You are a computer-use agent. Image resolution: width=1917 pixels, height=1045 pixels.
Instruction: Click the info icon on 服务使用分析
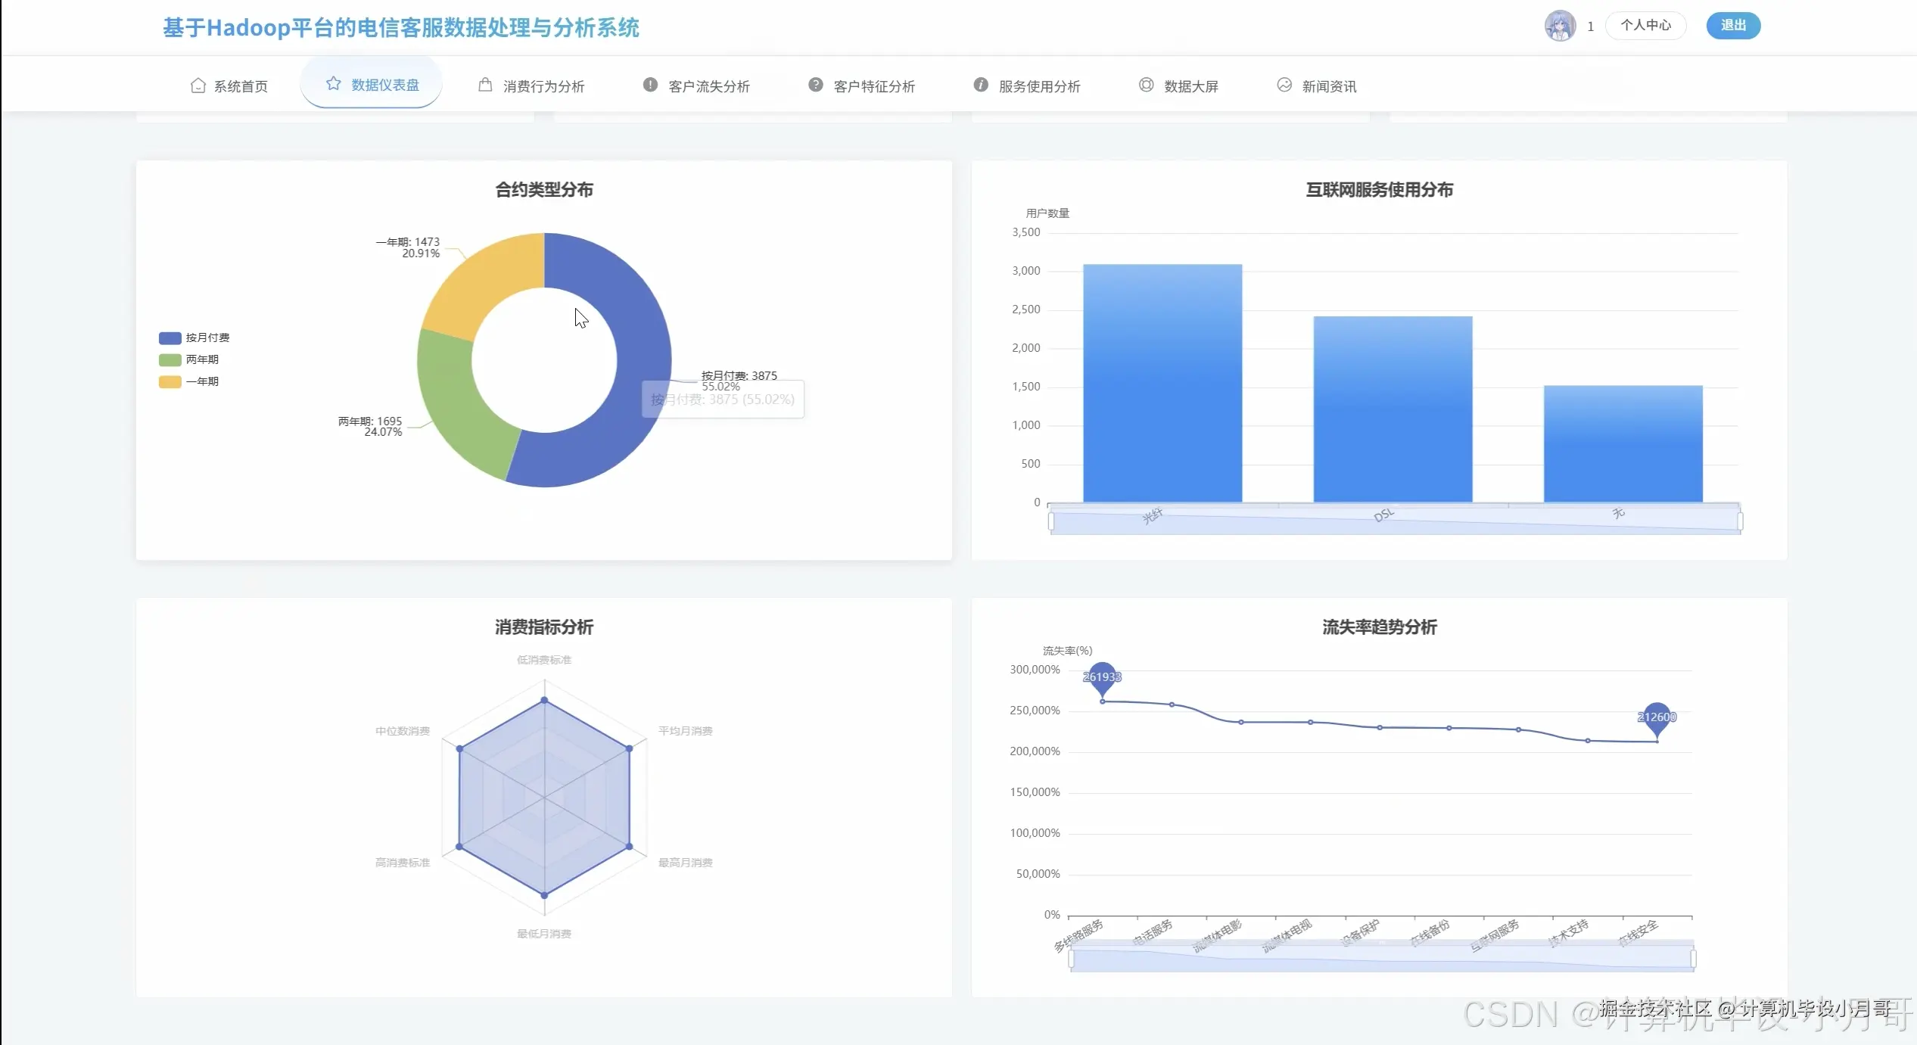pos(980,85)
